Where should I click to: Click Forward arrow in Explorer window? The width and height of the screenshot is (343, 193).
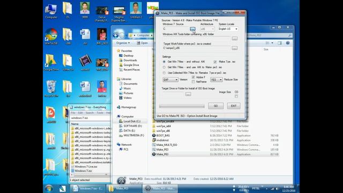[122, 35]
